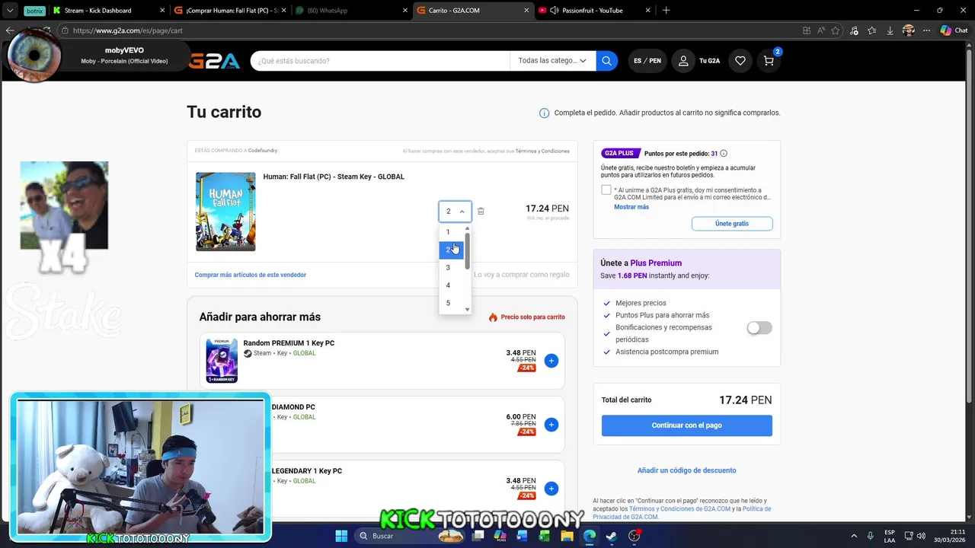This screenshot has width=975, height=548.
Task: Open browser settings ellipsis menu
Action: point(927,30)
